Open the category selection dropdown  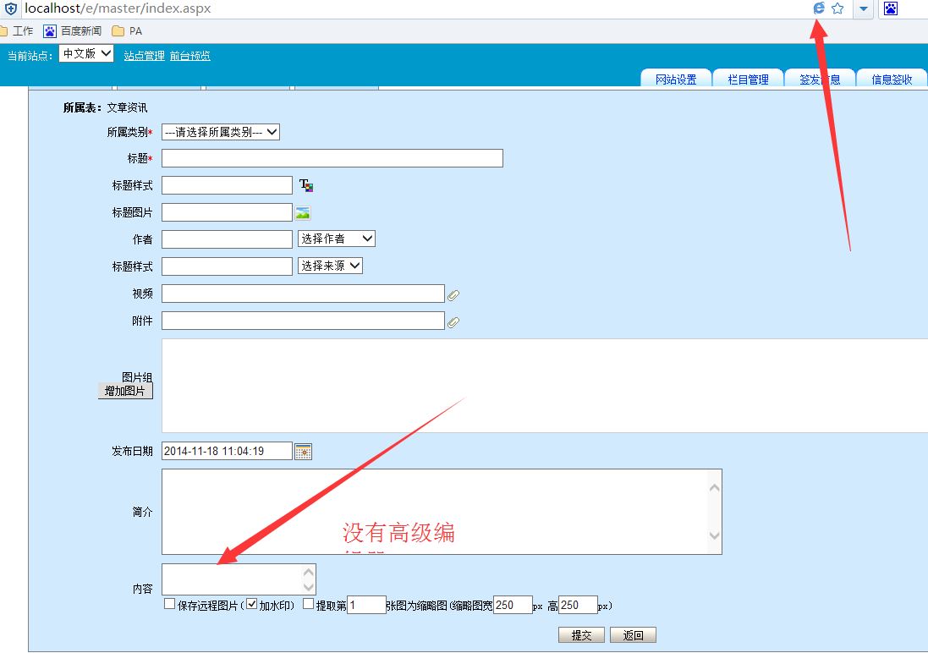pos(220,132)
